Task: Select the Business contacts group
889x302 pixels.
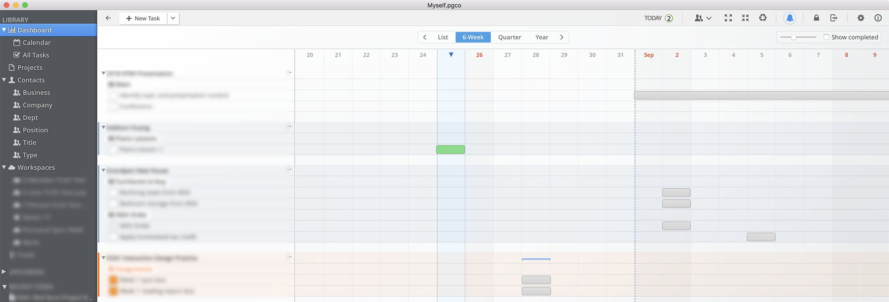Action: point(36,92)
